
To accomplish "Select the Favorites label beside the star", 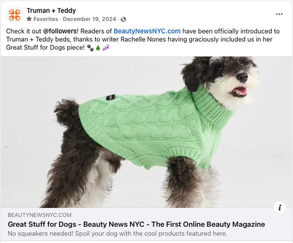I will pyautogui.click(x=46, y=19).
